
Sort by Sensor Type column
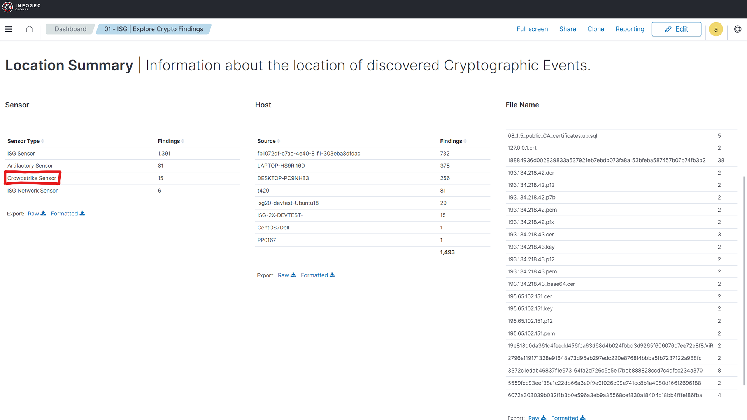pos(26,141)
